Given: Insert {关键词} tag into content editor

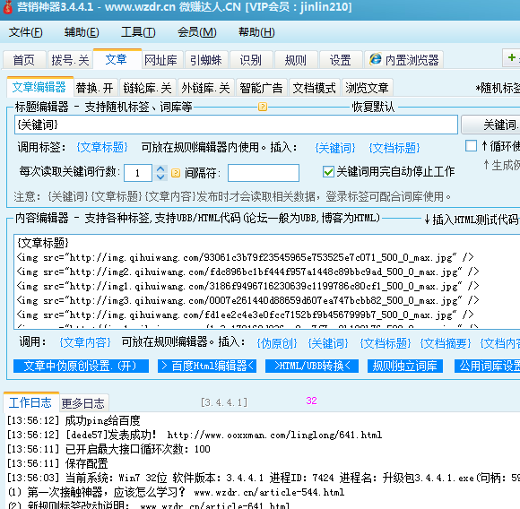Looking at the screenshot, I should coord(328,343).
